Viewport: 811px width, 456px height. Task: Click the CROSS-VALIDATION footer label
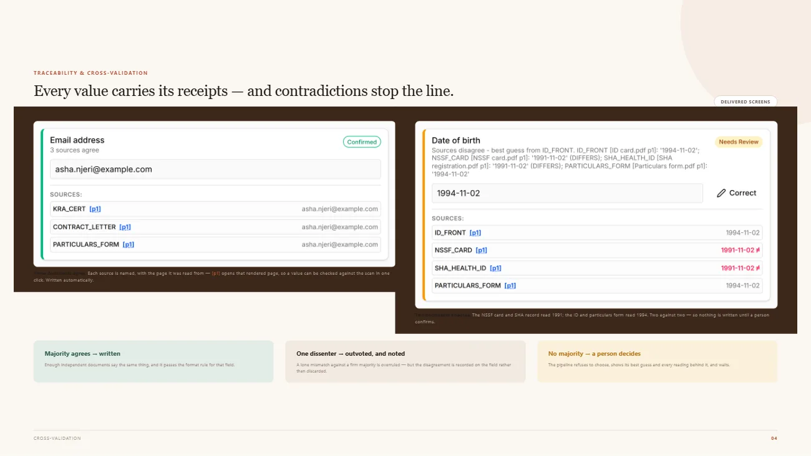pos(57,439)
